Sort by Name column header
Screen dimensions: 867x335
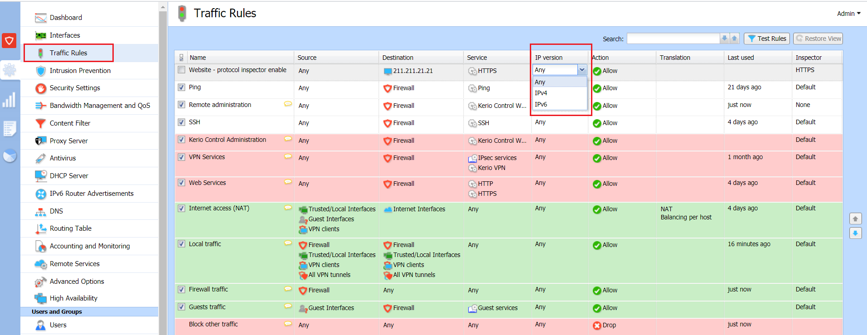(240, 58)
